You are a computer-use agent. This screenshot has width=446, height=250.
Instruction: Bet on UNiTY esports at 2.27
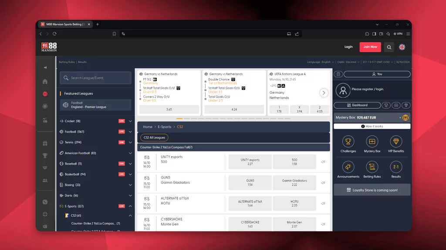point(250,162)
